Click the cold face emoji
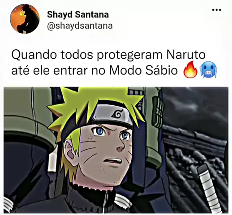The height and width of the screenshot is (215, 232). pyautogui.click(x=208, y=70)
